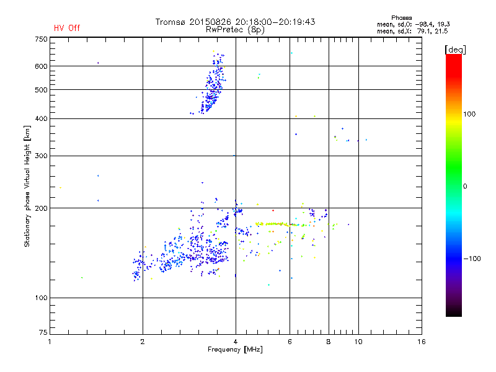Click the 'Stationary phase Virtual Height [km]' axis title
The width and height of the screenshot is (496, 372).
point(27,187)
